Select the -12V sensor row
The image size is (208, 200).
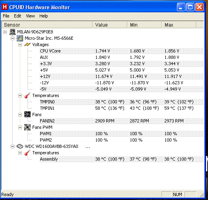click(121, 83)
